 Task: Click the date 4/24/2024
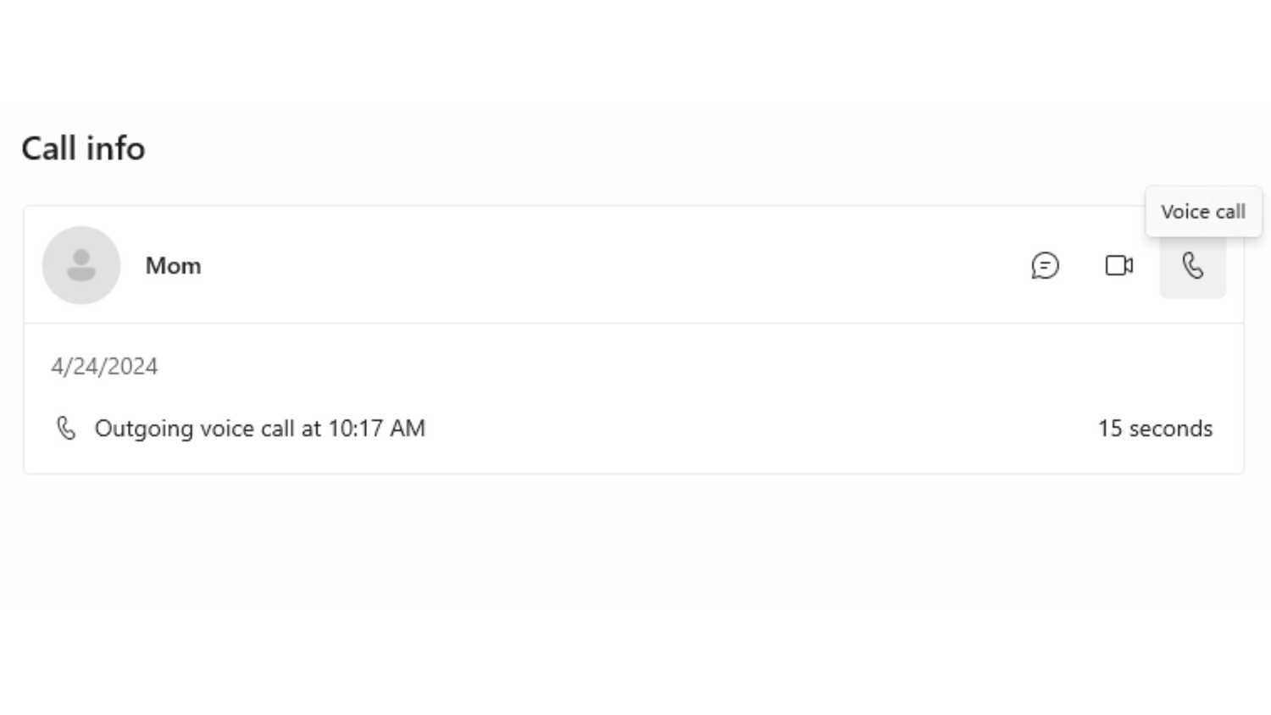[104, 366]
